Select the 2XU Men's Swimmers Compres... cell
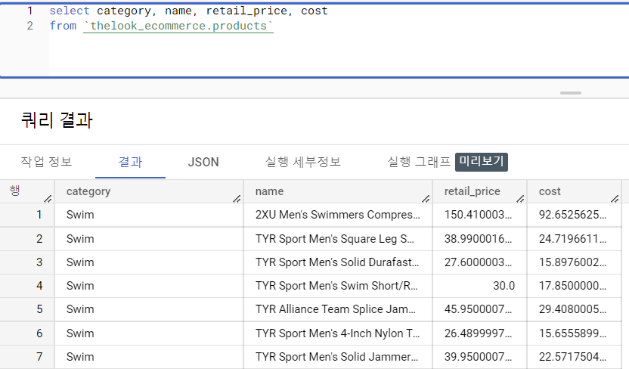The height and width of the screenshot is (369, 629). [338, 215]
